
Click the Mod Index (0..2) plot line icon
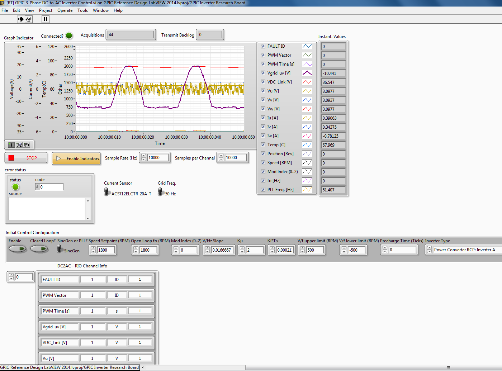click(307, 172)
